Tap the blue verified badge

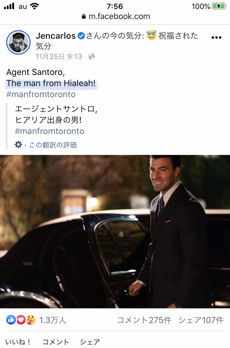[x=82, y=36]
